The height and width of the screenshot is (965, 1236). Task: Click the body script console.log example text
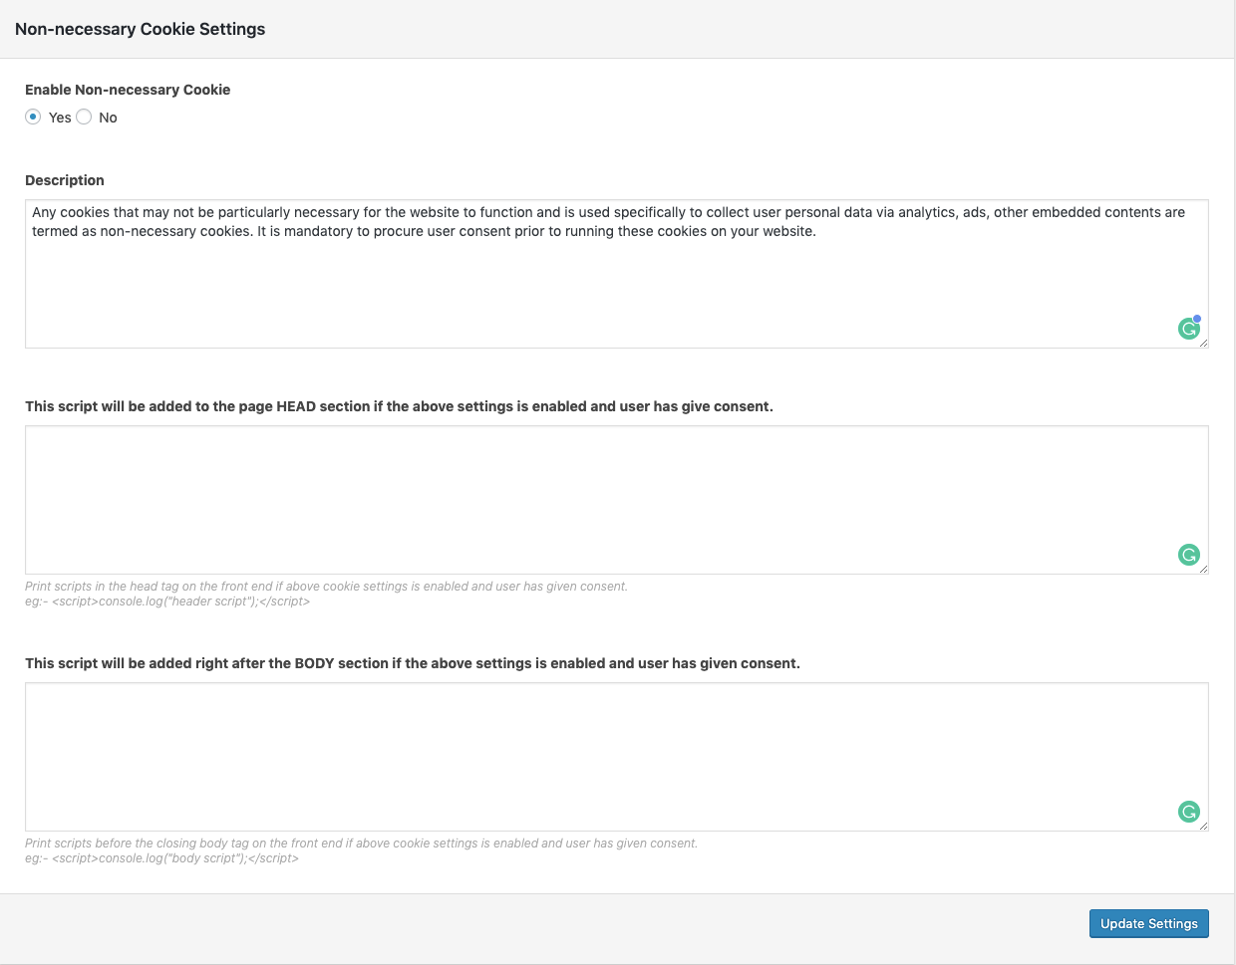click(x=161, y=858)
